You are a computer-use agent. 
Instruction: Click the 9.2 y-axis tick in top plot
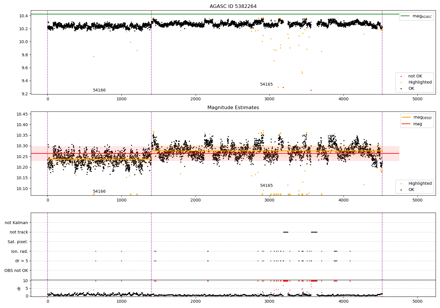point(25,94)
